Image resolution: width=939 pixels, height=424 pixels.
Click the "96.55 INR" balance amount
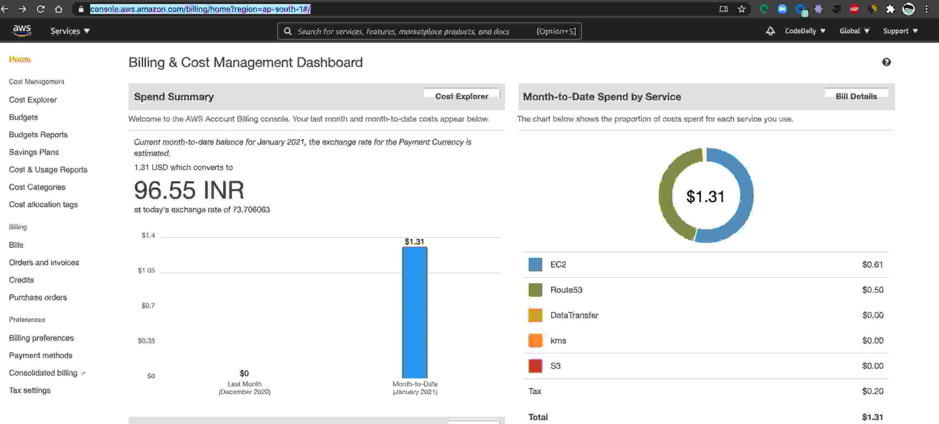pos(189,190)
